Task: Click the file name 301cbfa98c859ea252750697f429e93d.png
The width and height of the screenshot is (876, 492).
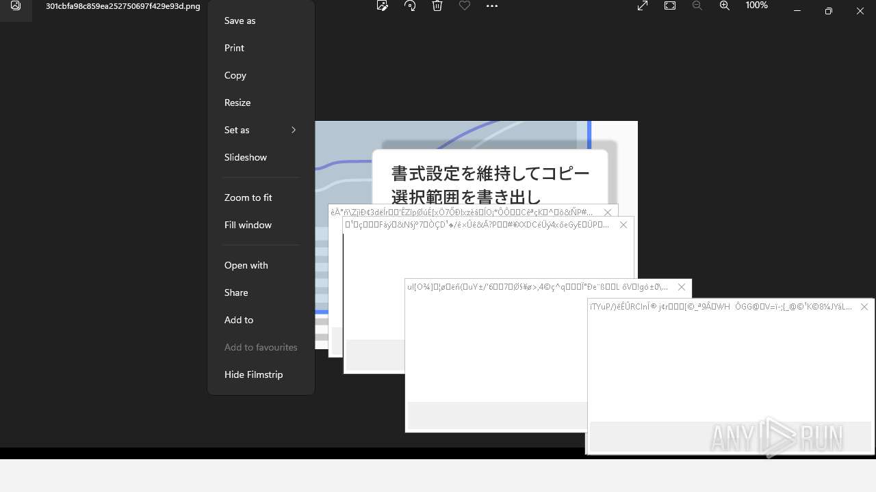Action: click(123, 6)
